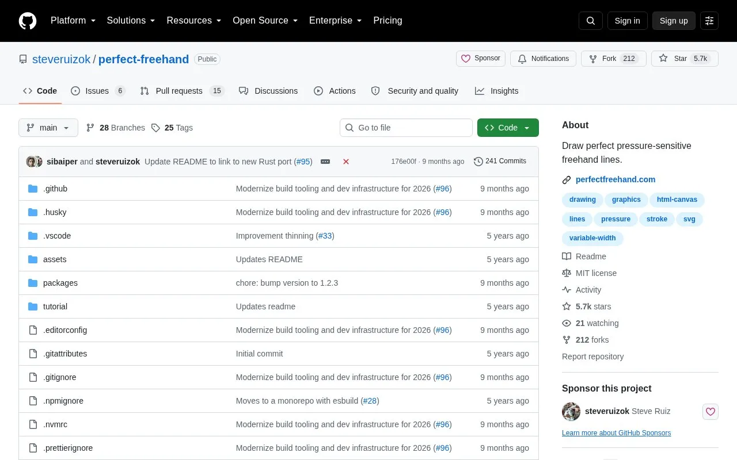Open the Insights tab
Image resolution: width=737 pixels, height=460 pixels.
(x=496, y=91)
